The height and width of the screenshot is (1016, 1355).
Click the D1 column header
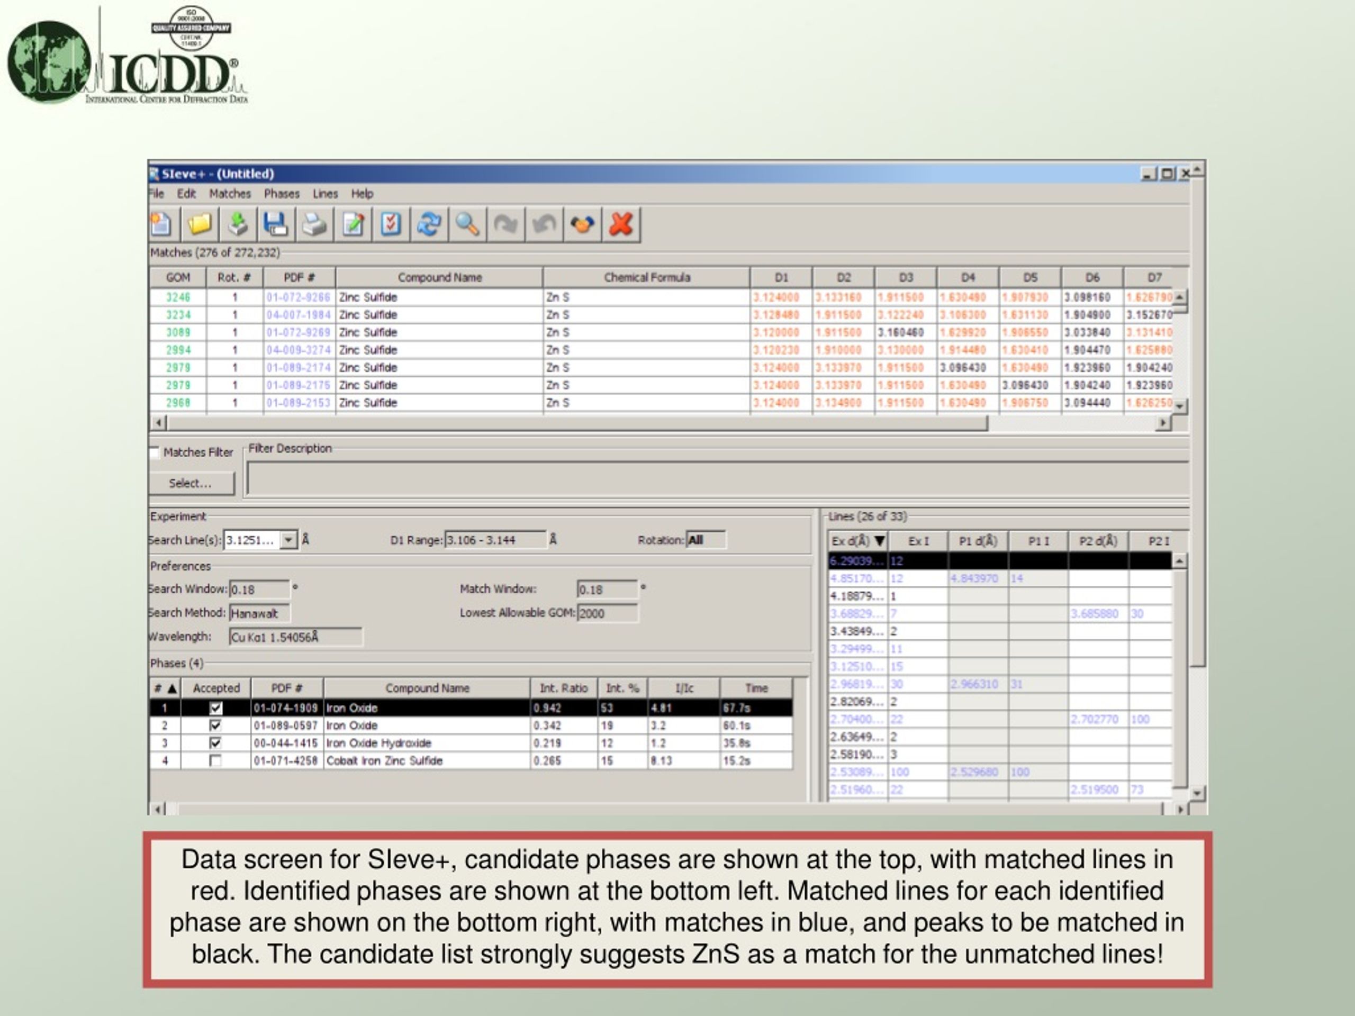(781, 277)
